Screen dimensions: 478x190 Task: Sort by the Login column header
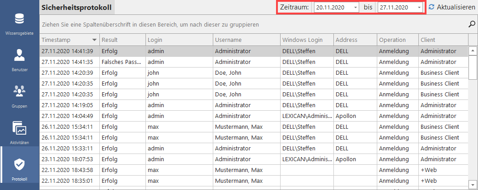155,40
